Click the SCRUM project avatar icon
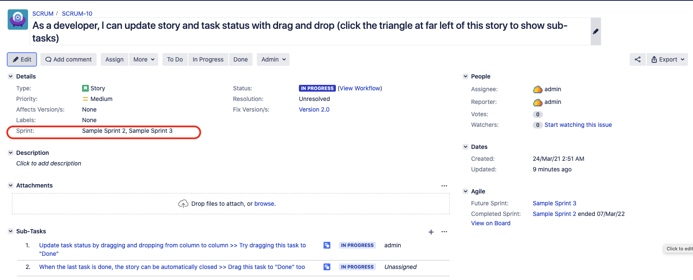The image size is (693, 280). [x=18, y=20]
